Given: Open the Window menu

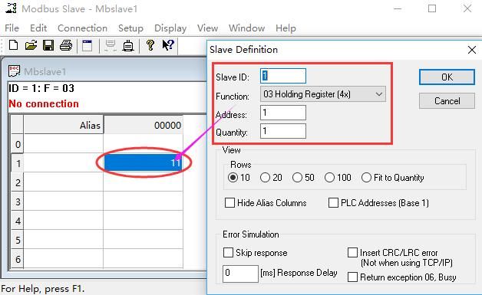Looking at the screenshot, I should (x=246, y=28).
